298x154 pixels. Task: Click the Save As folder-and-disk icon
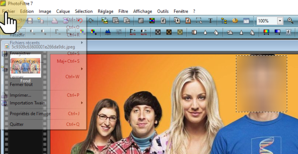tap(41, 21)
